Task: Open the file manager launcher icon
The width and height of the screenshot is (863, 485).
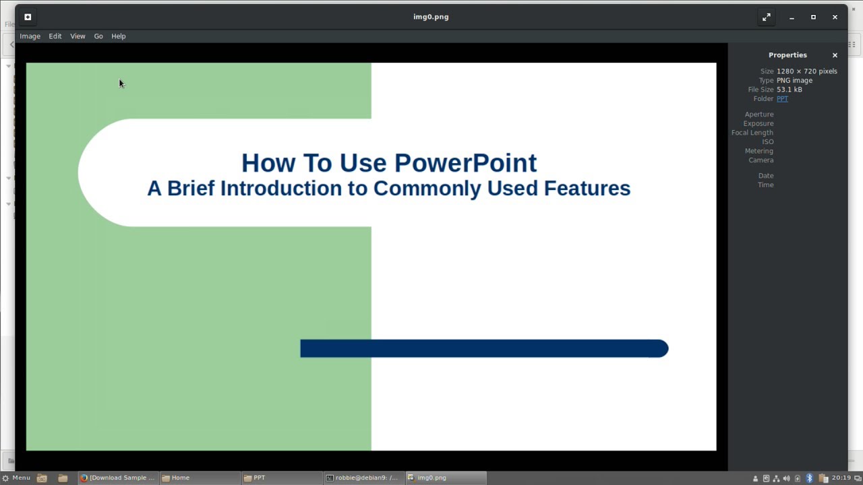Action: (x=63, y=478)
